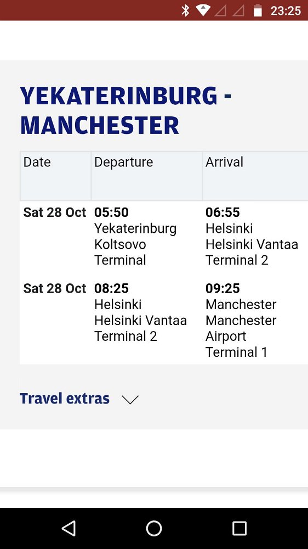Select the Date column header
The height and width of the screenshot is (549, 308).
(55, 176)
